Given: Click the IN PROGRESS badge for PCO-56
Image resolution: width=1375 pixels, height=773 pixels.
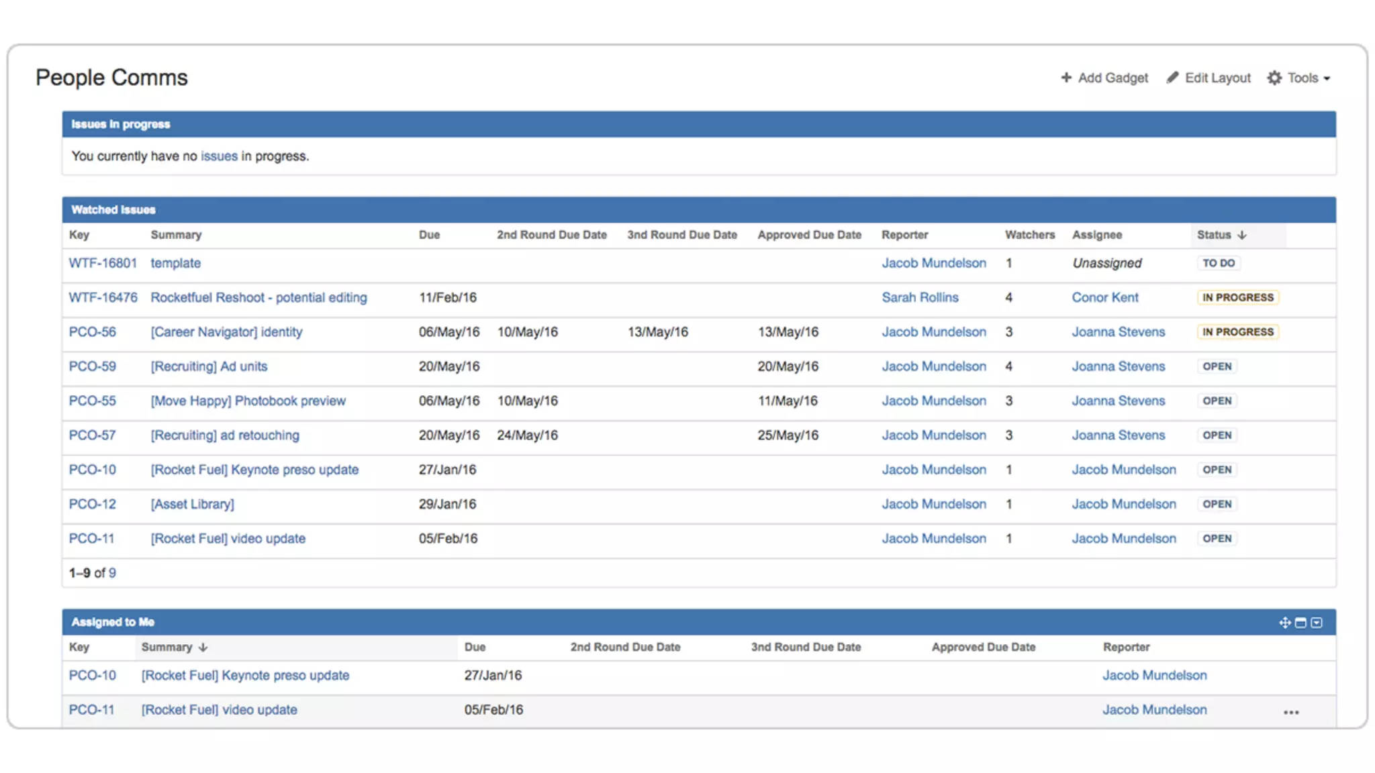Looking at the screenshot, I should tap(1237, 332).
